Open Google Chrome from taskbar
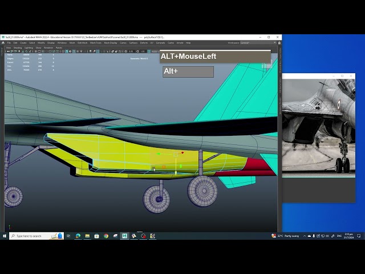365x274 pixels. coord(106,236)
